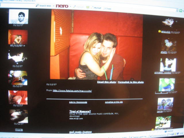Click the Highlight pencil toolbar icon
The image size is (184, 138).
point(75,7)
